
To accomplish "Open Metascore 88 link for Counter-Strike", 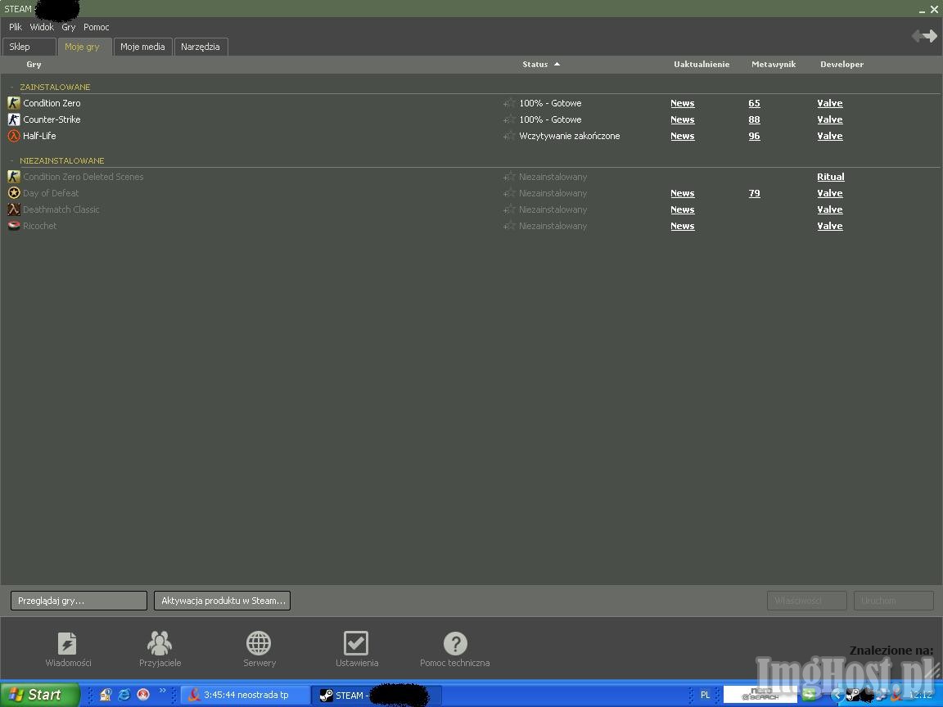I will point(754,119).
